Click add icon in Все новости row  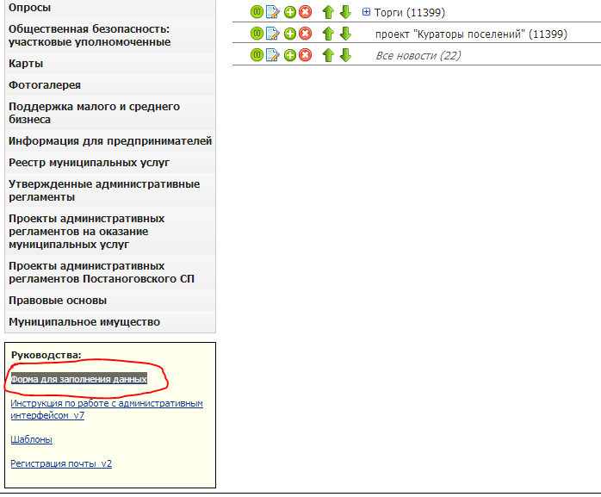click(290, 55)
